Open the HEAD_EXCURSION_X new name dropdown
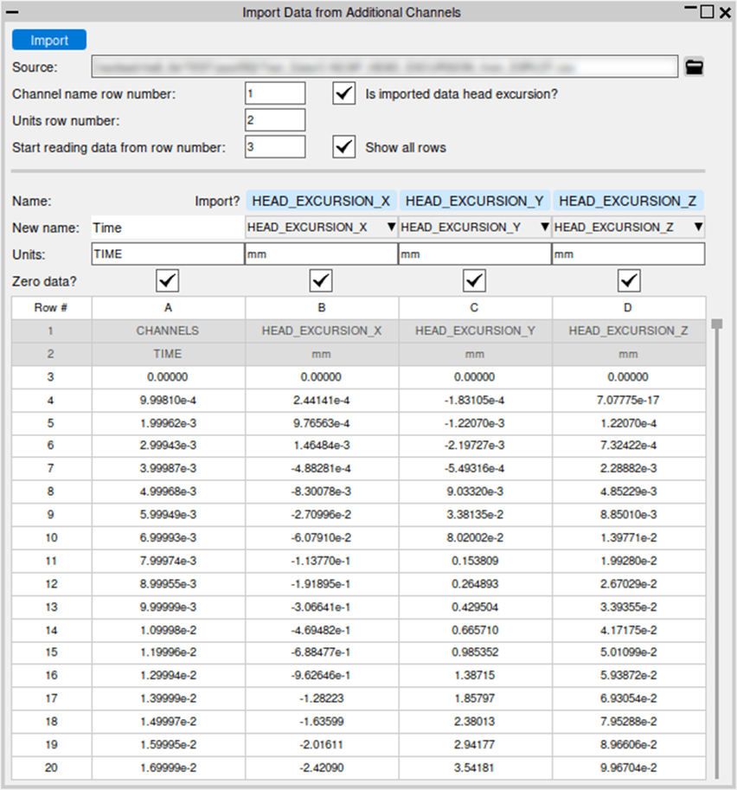Screen dimensions: 737x790 321,228
